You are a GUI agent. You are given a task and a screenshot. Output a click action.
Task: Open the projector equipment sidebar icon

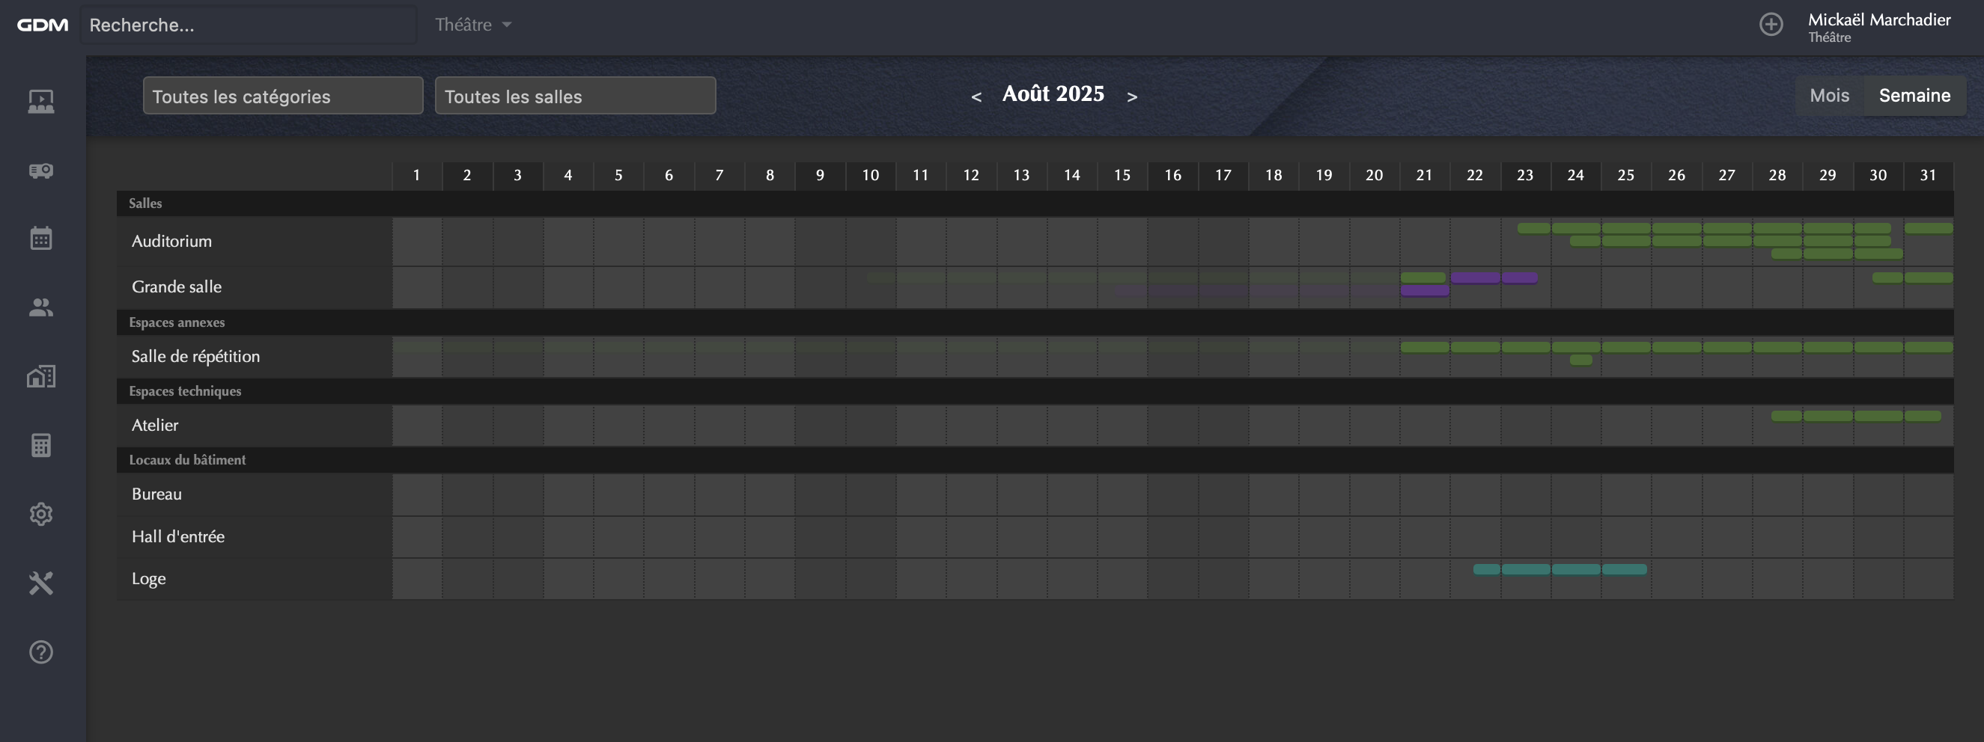click(41, 170)
